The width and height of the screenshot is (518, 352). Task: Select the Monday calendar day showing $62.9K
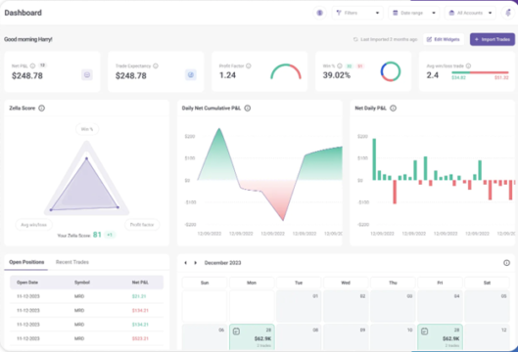252,336
